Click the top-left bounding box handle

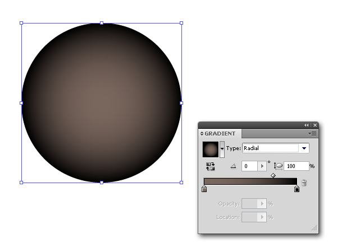click(21, 23)
